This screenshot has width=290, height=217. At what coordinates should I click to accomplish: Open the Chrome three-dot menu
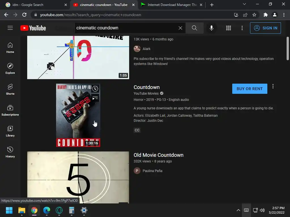tap(284, 15)
